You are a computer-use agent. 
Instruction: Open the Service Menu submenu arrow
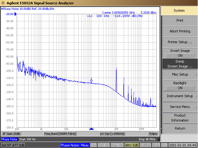click(x=196, y=107)
